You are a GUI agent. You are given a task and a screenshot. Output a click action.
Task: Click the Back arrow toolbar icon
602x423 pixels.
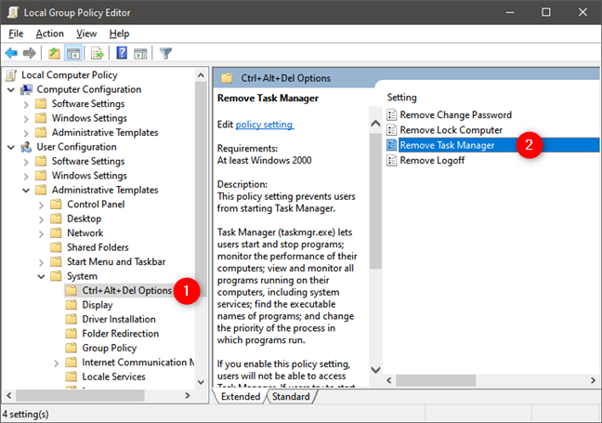11,53
